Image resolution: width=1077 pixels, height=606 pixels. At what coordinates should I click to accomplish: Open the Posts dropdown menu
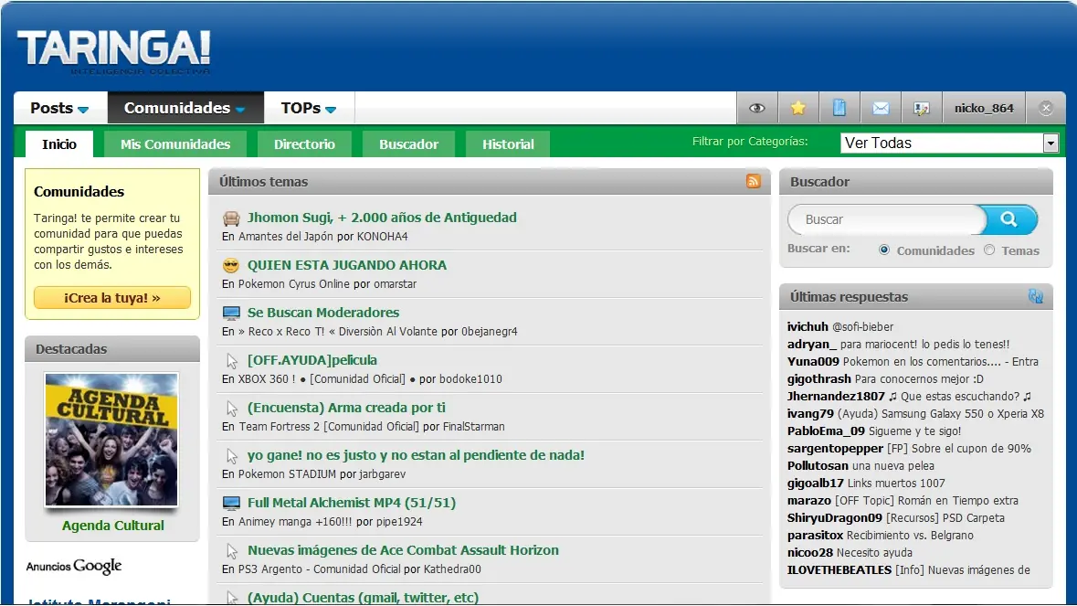(x=59, y=108)
